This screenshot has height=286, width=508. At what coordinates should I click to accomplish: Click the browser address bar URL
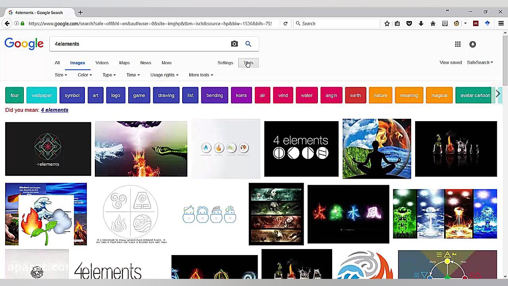(x=150, y=23)
